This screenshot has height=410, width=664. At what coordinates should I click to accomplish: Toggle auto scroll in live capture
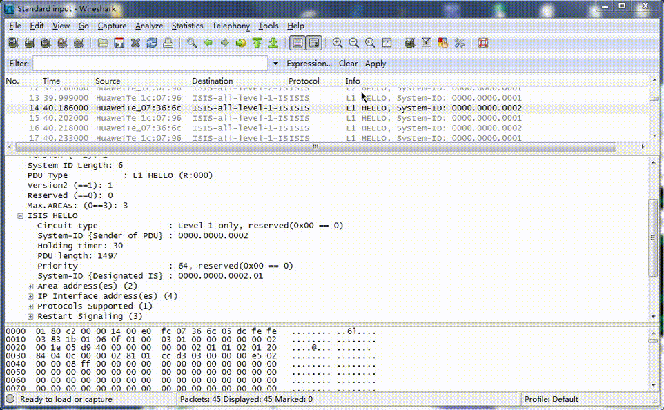(314, 43)
